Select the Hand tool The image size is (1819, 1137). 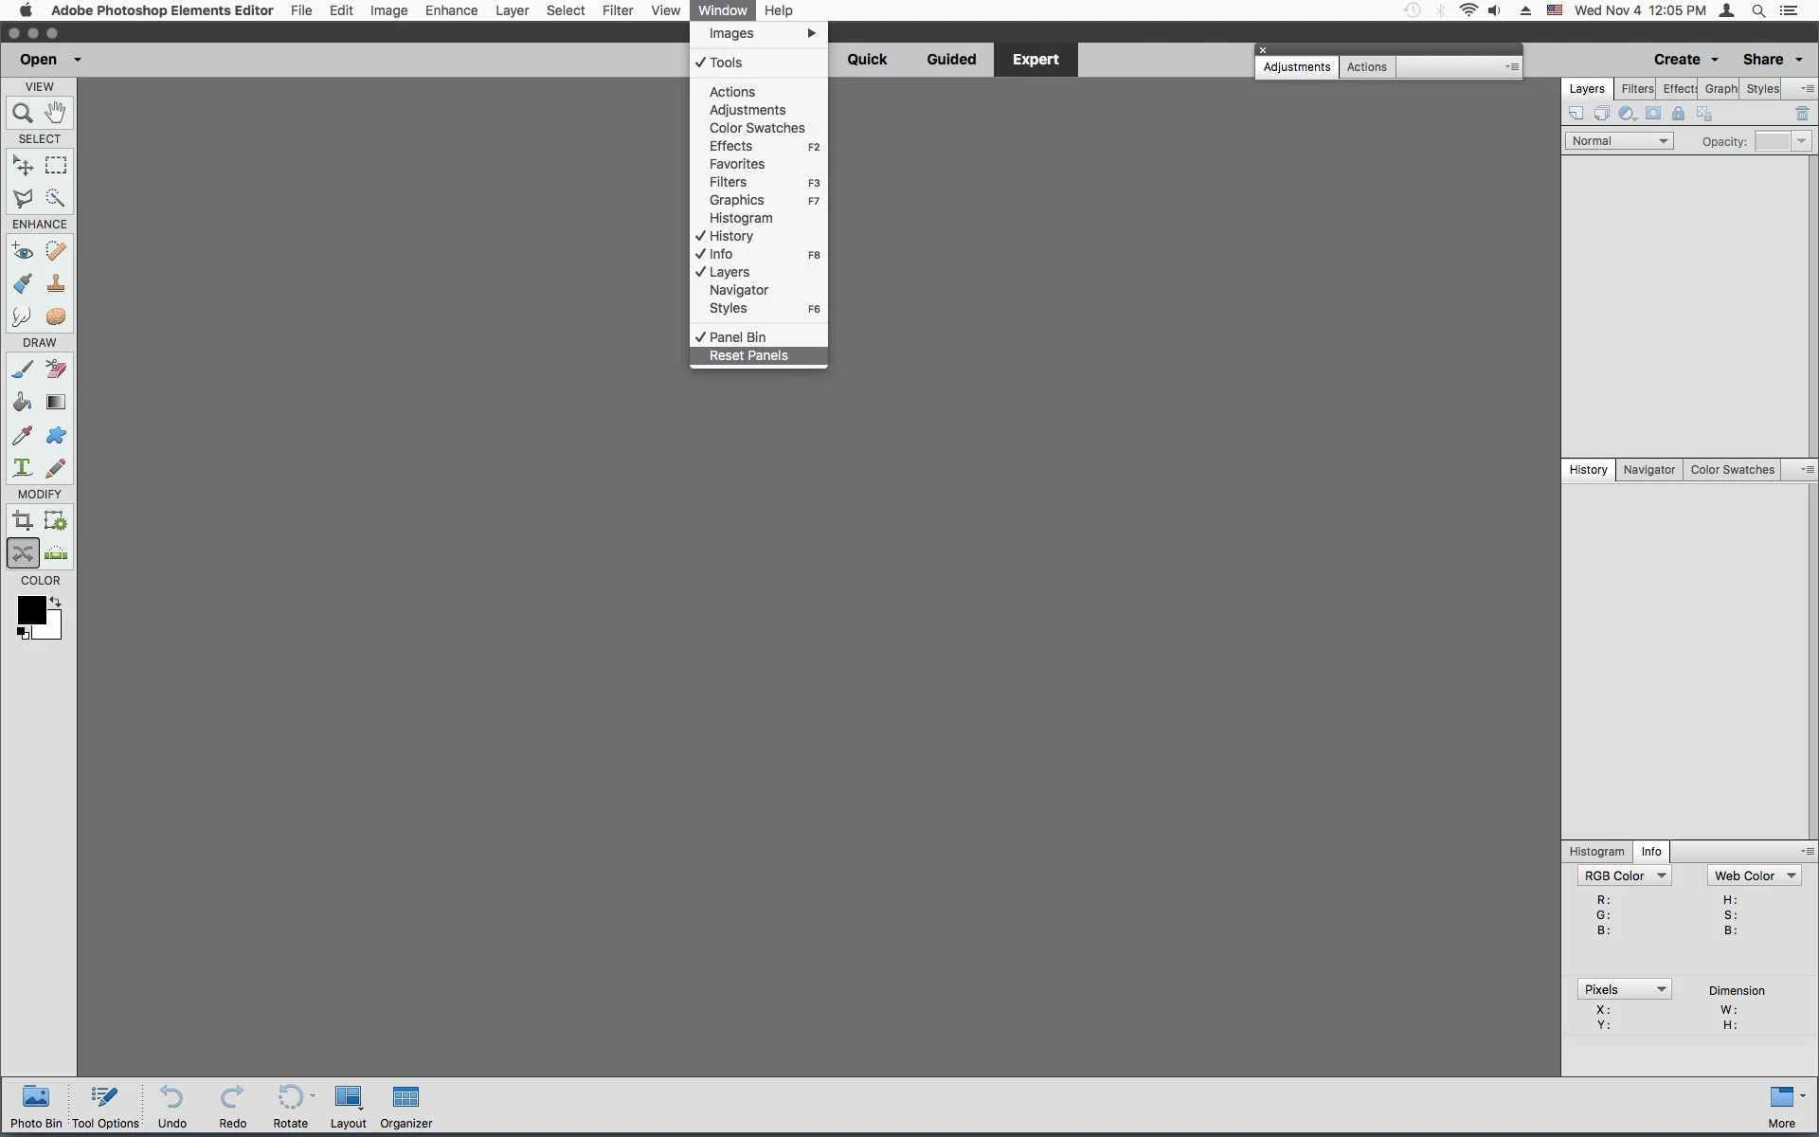click(56, 113)
